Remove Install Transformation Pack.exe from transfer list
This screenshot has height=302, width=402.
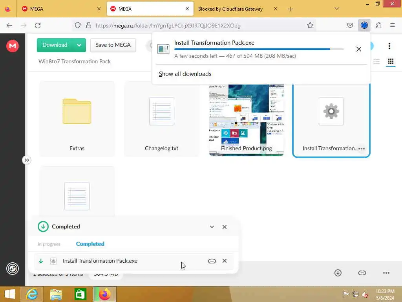[225, 261]
